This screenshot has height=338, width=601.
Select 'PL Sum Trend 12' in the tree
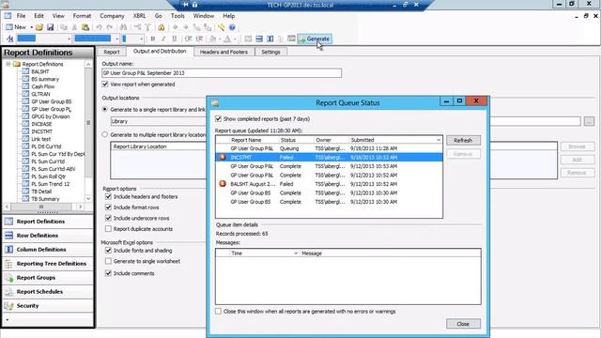coord(50,184)
